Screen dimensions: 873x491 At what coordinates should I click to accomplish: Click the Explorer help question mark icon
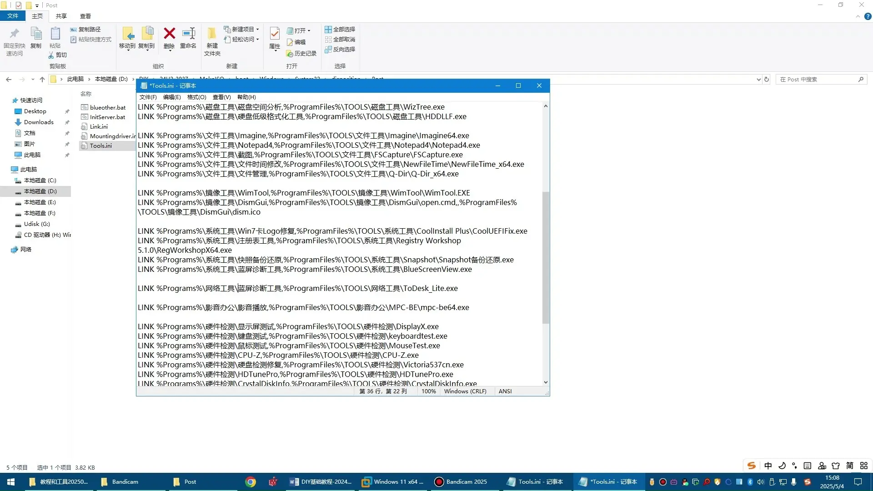pos(868,16)
